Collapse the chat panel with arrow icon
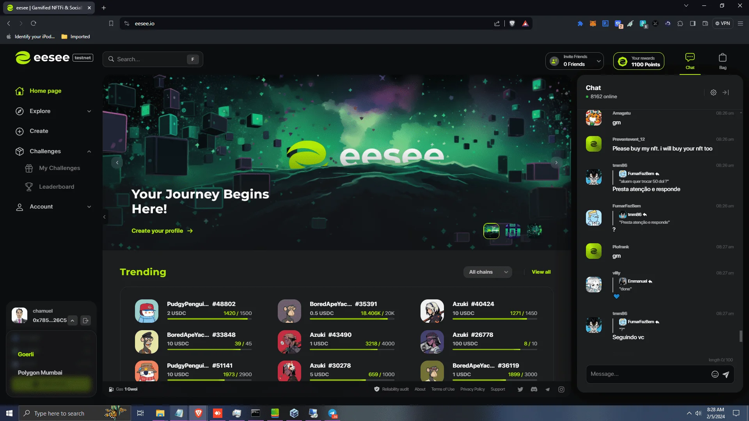749x421 pixels. coord(726,92)
